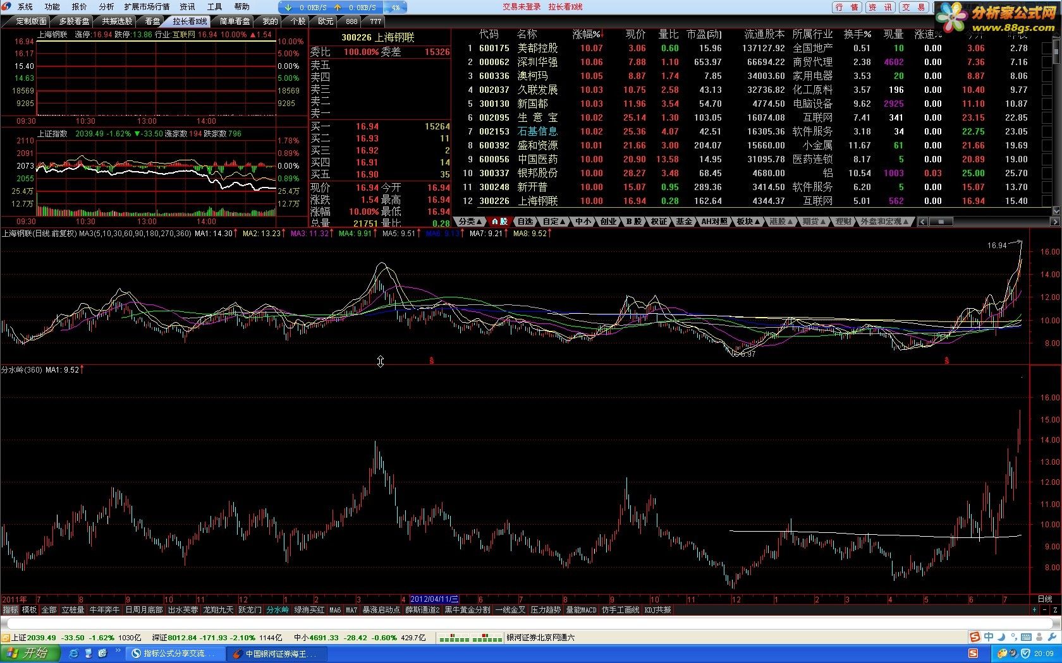Open the 板块 dropdown tab
Image resolution: width=1062 pixels, height=663 pixels.
(x=748, y=222)
